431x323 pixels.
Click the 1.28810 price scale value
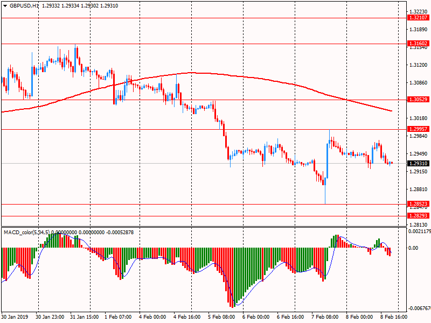419,189
